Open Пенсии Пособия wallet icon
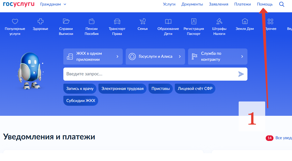Screen dimensions: 292x161 (92, 21)
